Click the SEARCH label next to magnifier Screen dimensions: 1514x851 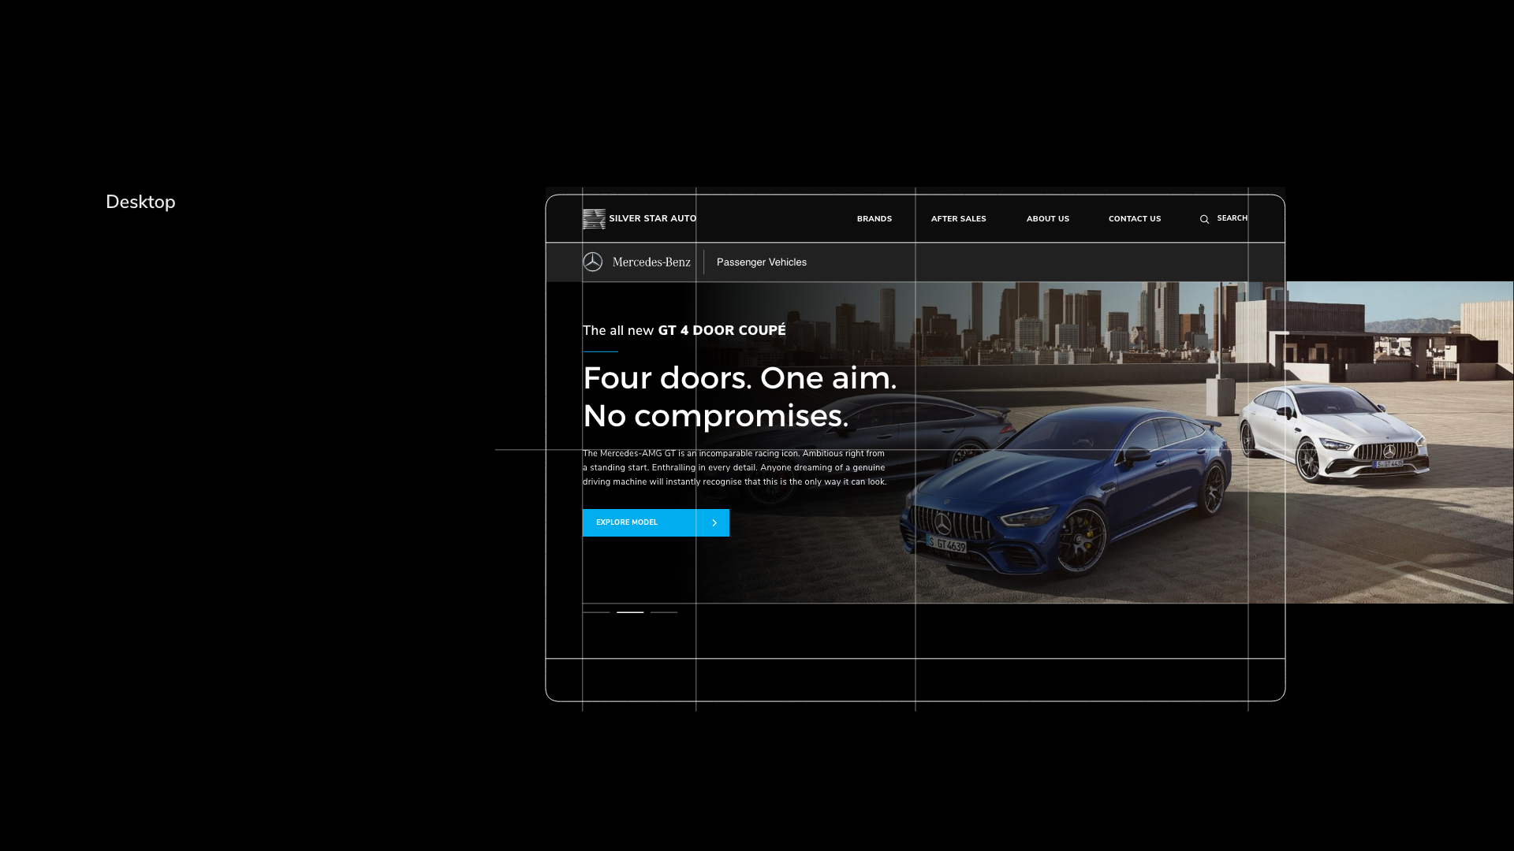1232,218
